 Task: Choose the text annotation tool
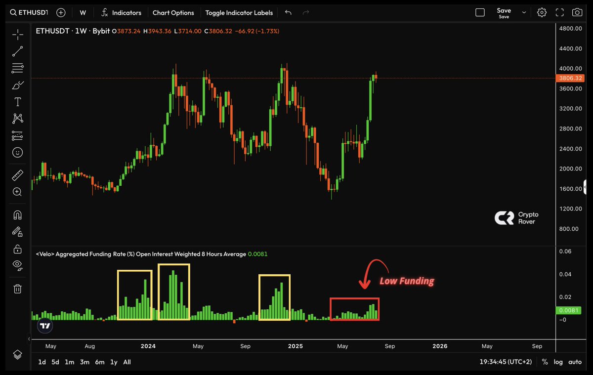pos(18,102)
